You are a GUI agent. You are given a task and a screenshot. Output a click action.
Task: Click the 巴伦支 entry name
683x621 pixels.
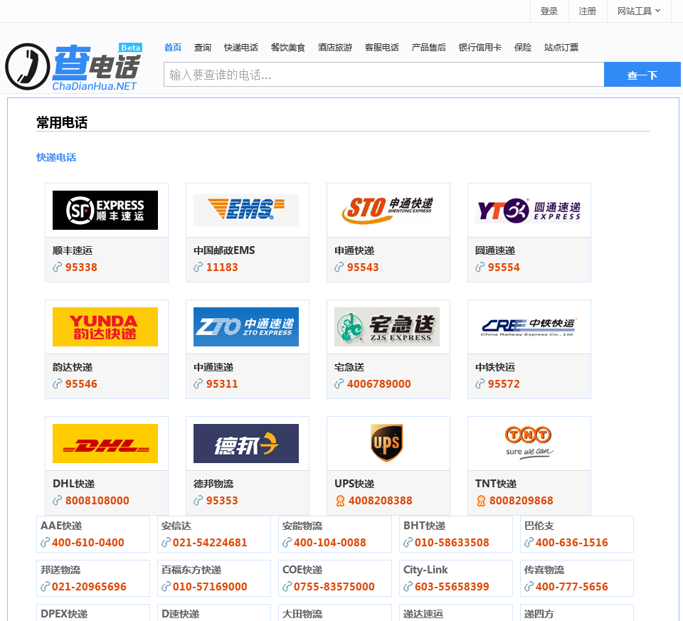click(539, 526)
